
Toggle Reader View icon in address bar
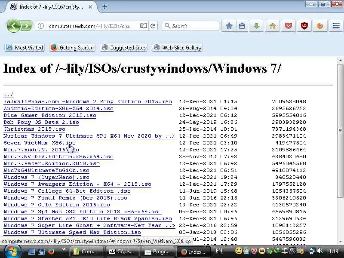point(144,26)
